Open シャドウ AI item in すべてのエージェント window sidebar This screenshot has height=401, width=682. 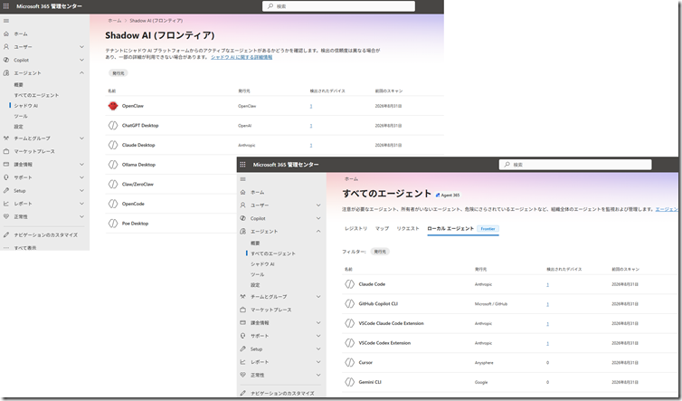tap(262, 264)
